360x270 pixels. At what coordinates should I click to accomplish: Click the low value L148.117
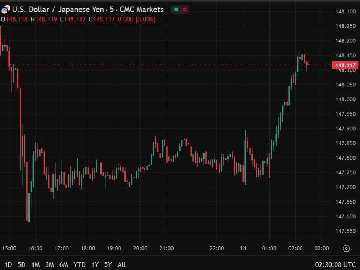73,19
